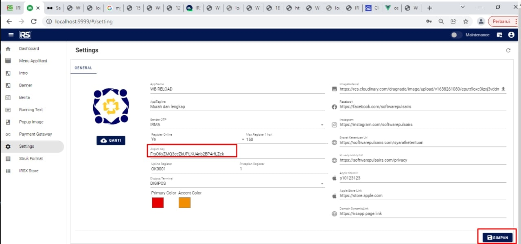The image size is (521, 244).
Task: Open the account profile icon
Action: [511, 35]
